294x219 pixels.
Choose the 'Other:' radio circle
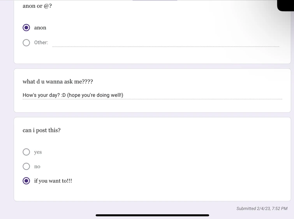(x=26, y=42)
